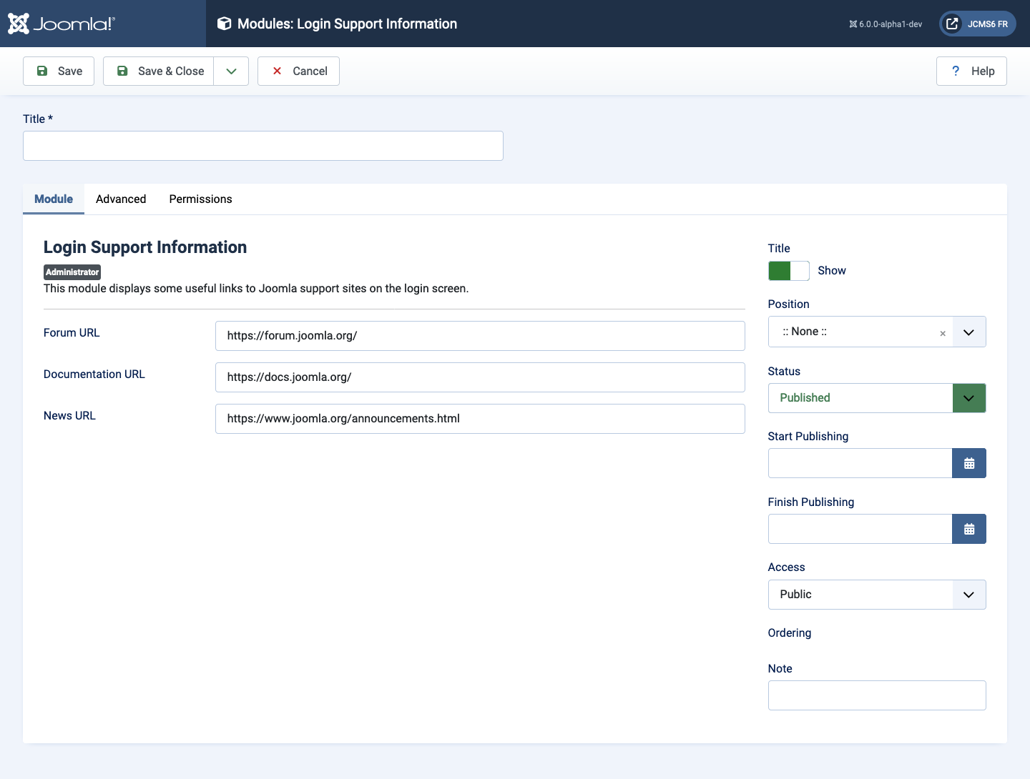Open calendar picker for Start Publishing
1030x779 pixels.
[968, 463]
